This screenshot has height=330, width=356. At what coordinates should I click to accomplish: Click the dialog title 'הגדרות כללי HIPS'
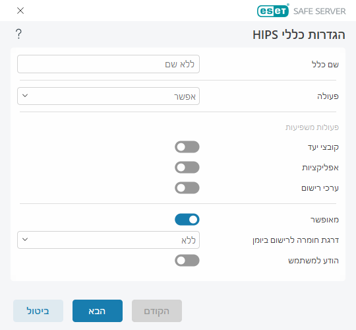tap(299, 35)
